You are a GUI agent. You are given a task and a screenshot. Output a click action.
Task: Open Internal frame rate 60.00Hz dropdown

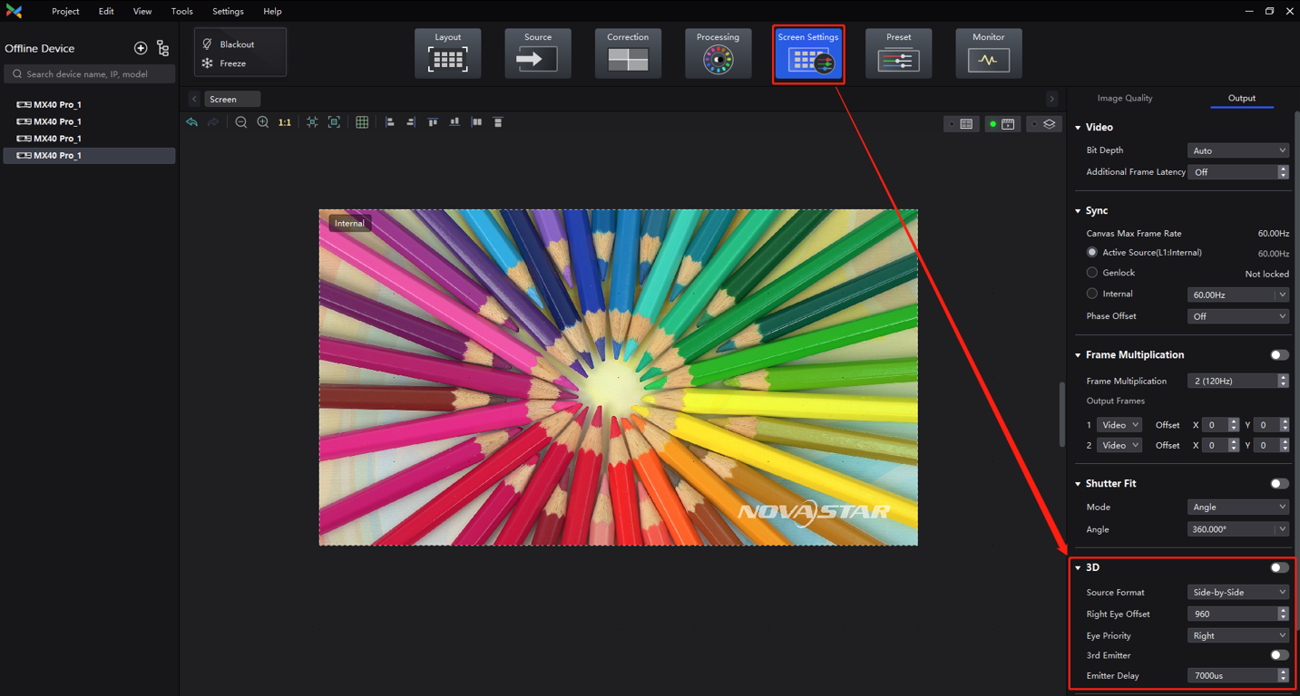pyautogui.click(x=1237, y=295)
